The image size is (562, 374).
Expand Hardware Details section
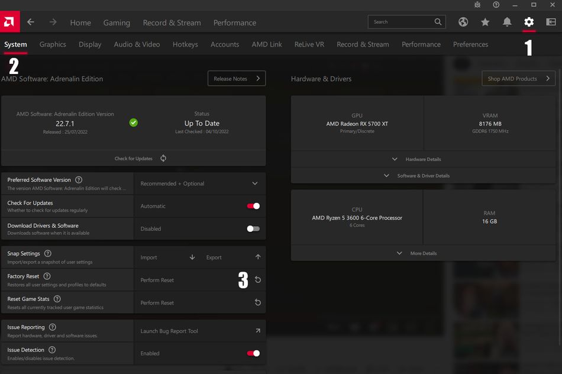[424, 159]
